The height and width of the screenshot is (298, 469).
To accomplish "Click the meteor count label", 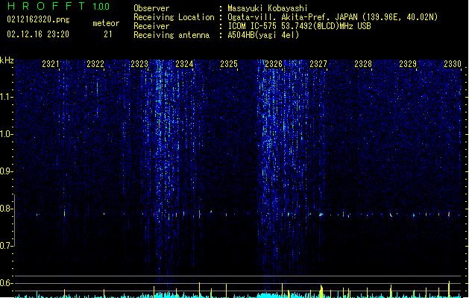I will pyautogui.click(x=106, y=23).
